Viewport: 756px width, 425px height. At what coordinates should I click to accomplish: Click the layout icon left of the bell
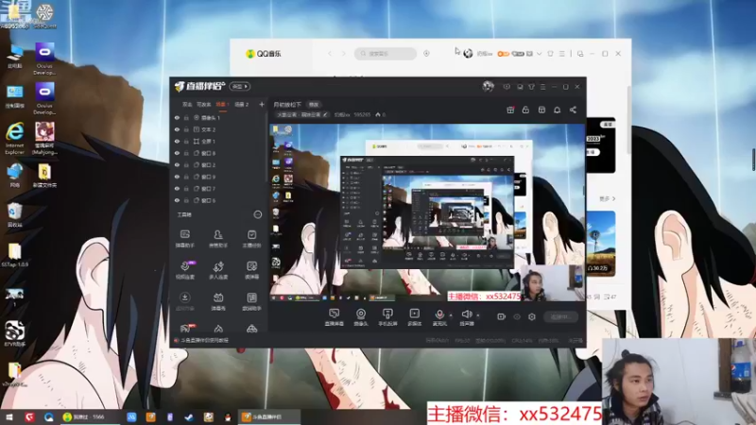[x=541, y=110]
